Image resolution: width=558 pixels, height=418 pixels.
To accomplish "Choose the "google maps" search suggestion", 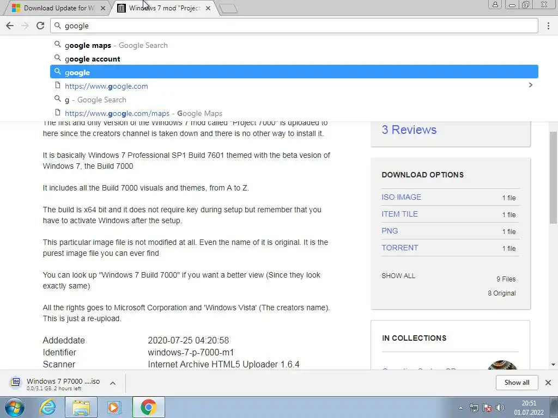I will click(x=294, y=45).
